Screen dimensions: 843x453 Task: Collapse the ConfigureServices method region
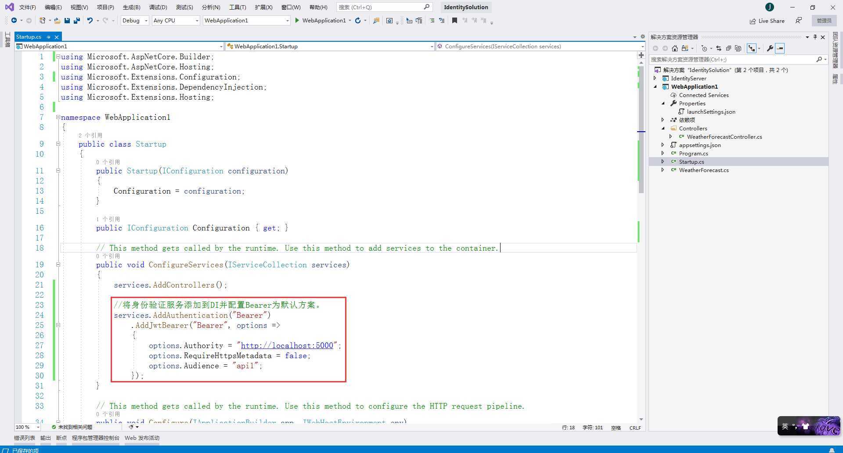click(58, 265)
